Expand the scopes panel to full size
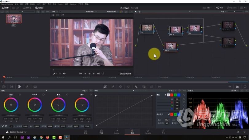Image resolution: width=249 pixels, height=140 pixels. (247, 90)
